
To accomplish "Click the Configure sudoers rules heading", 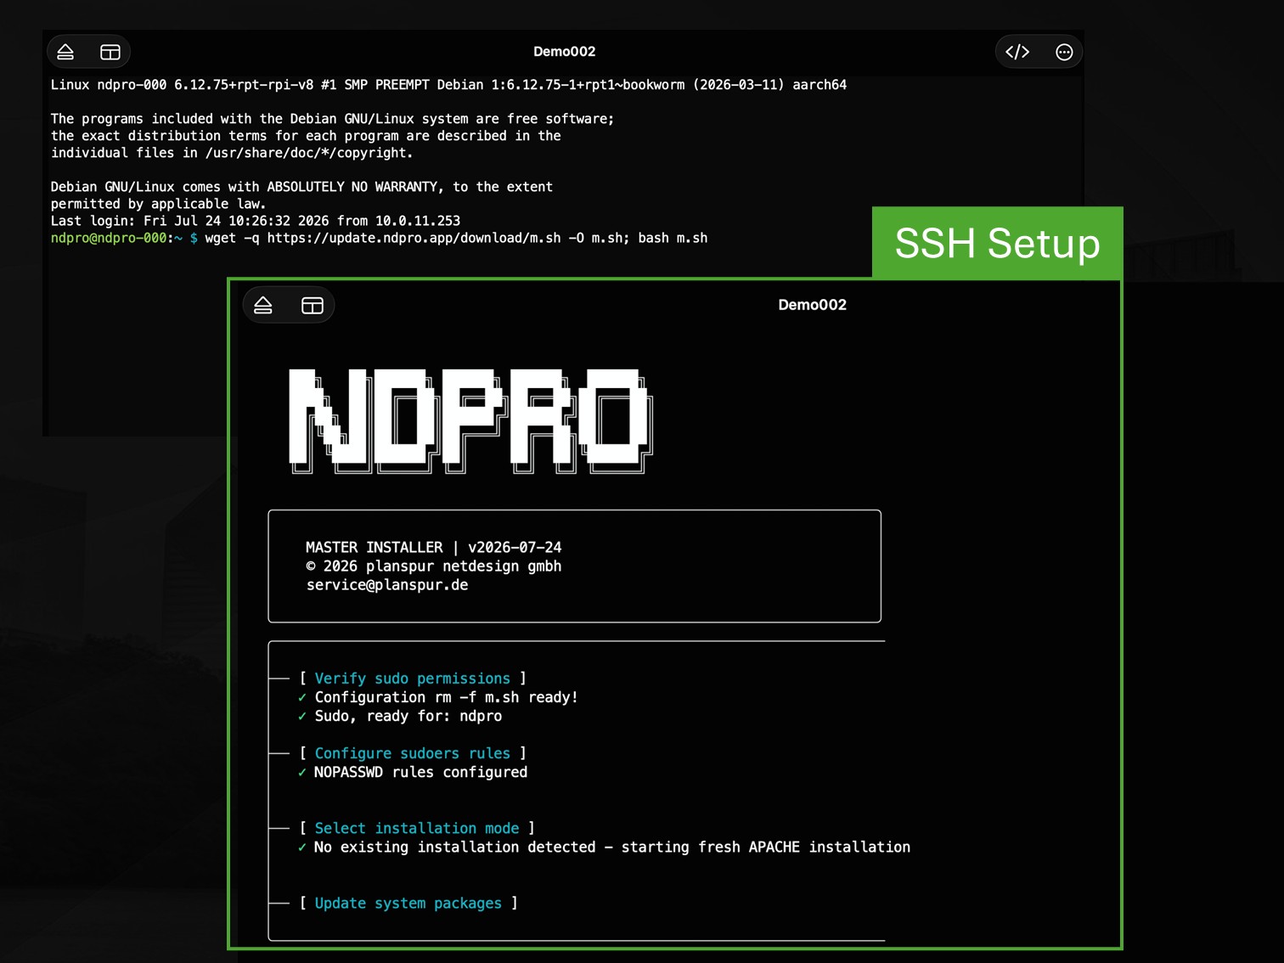I will 413,753.
